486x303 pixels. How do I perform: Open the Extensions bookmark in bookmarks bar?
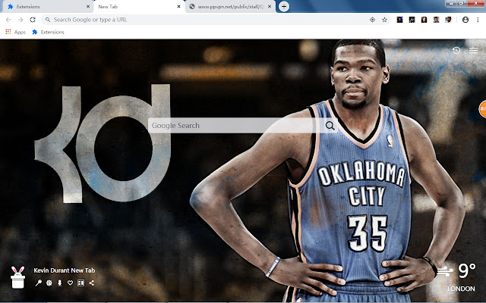click(x=49, y=32)
